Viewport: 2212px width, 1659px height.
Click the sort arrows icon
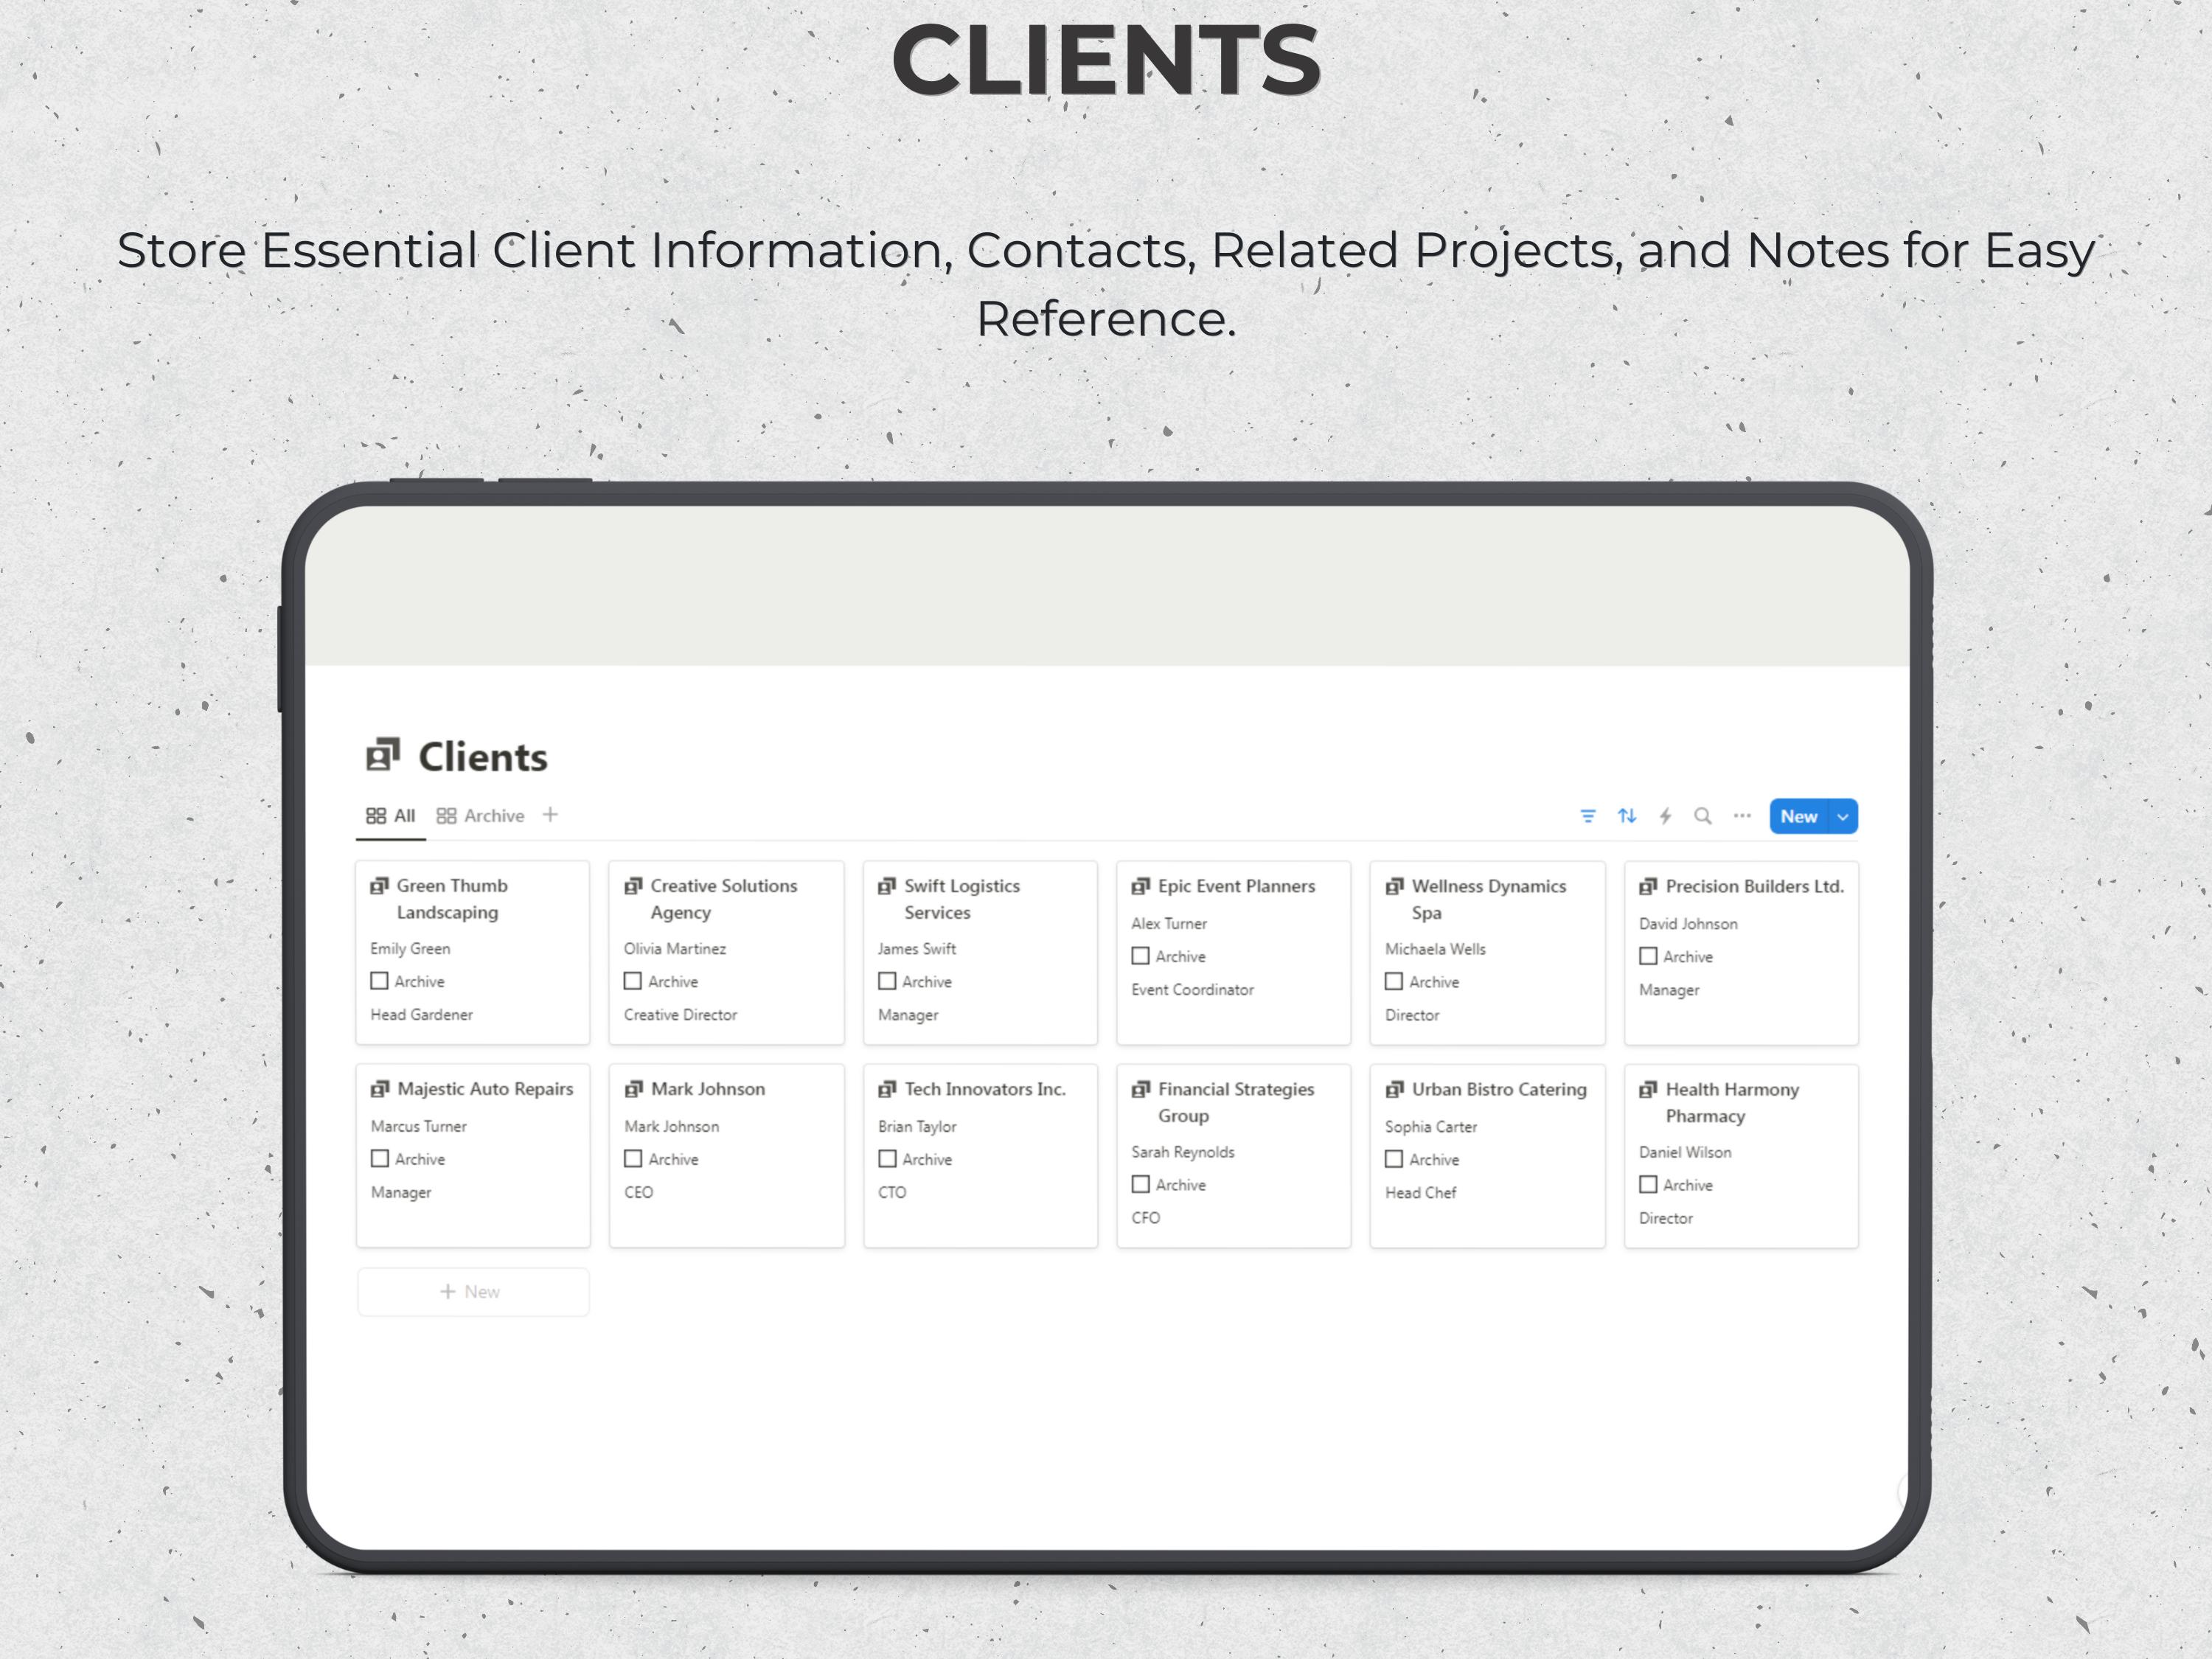point(1627,816)
